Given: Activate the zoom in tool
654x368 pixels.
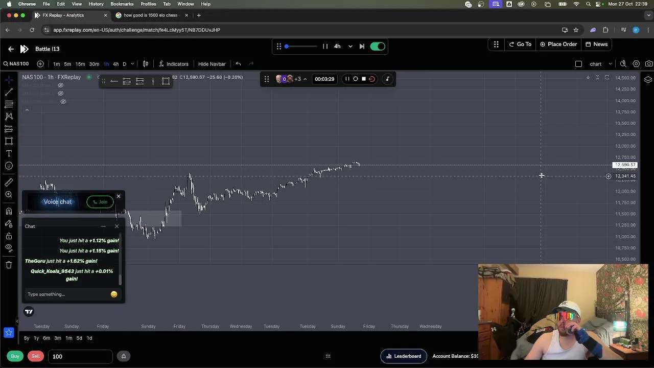Looking at the screenshot, I should (x=9, y=195).
